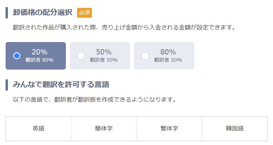
Task: Click the accent bar beside 卸価格の配分選択
Action: 7,13
